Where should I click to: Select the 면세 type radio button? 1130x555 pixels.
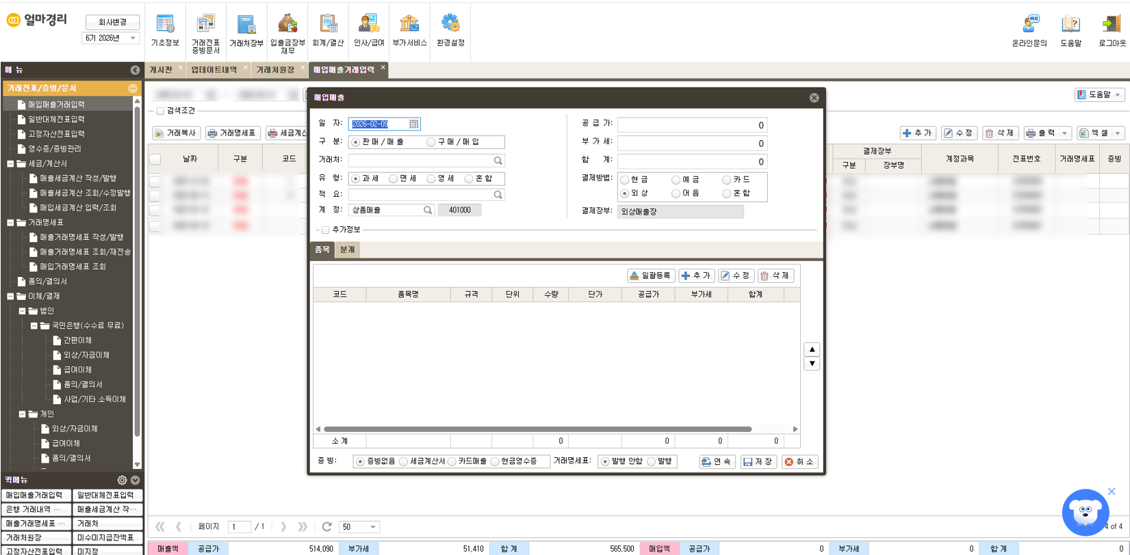click(393, 178)
